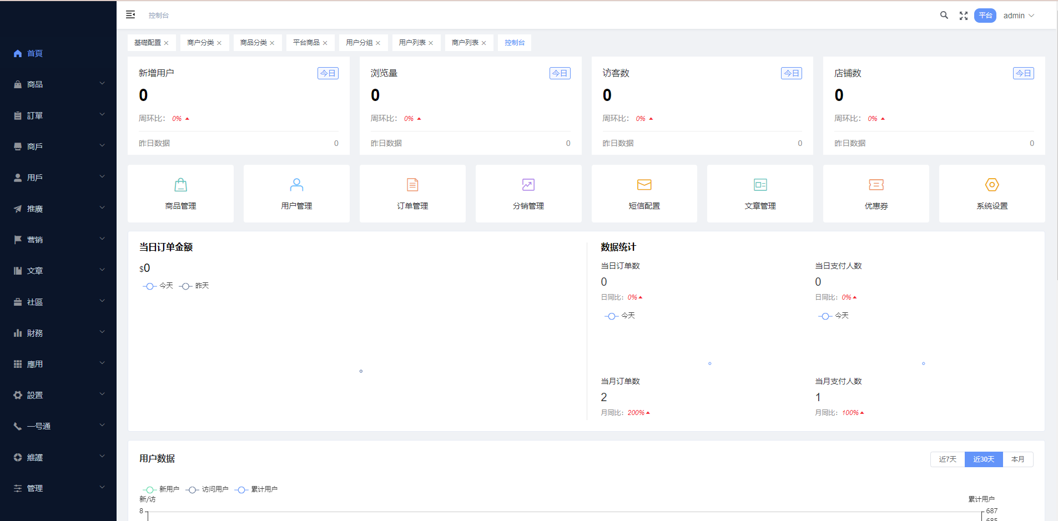Select the 近7天 range button
This screenshot has width=1058, height=521.
pos(948,459)
